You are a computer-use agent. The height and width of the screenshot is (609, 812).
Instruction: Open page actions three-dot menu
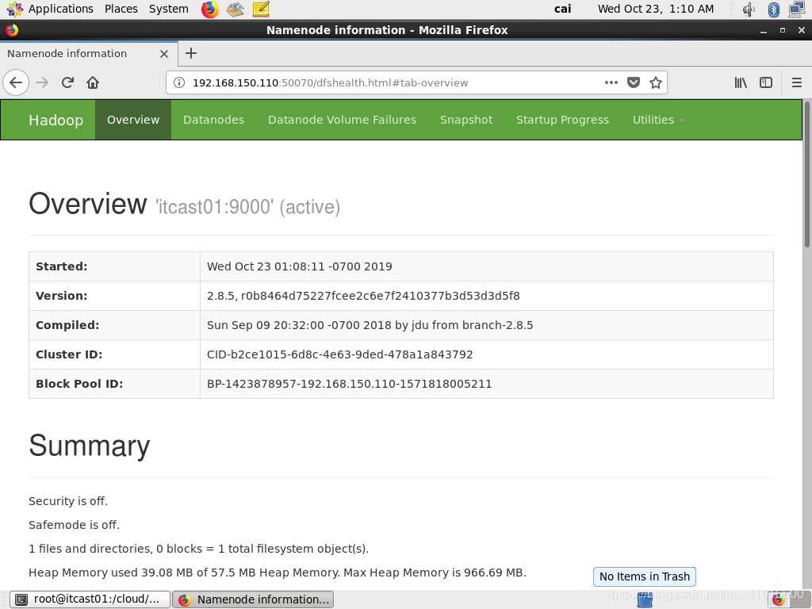coord(611,82)
